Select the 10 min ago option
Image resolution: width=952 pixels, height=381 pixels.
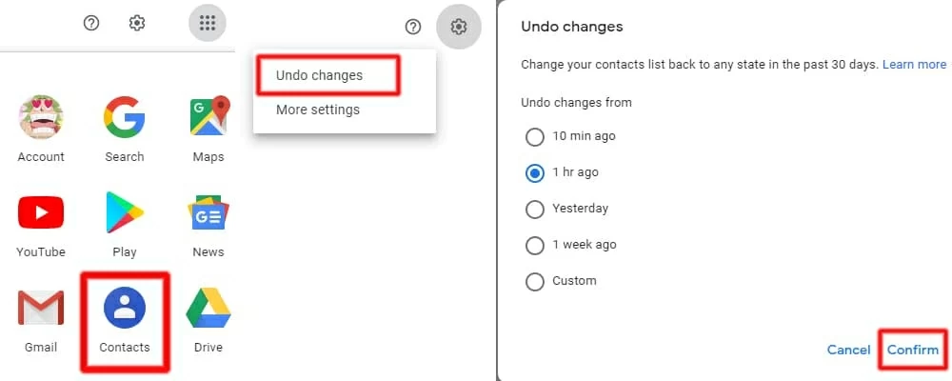click(535, 136)
